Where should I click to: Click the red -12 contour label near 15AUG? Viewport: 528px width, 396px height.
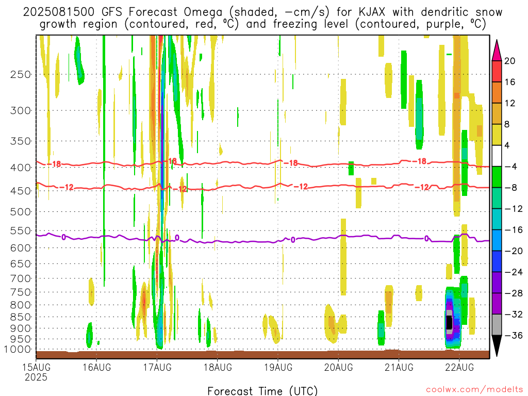tap(67, 187)
